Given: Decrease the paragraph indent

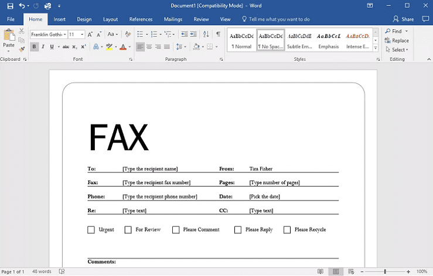Looking at the screenshot, I should 185,34.
